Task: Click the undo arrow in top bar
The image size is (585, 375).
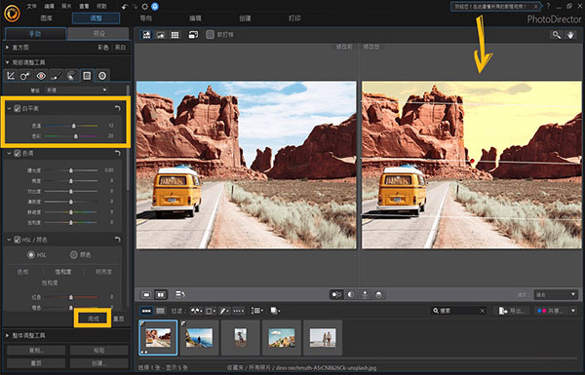Action: point(125,7)
